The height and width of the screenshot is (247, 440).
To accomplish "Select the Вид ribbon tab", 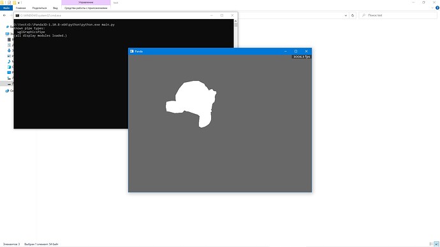I will (55, 8).
